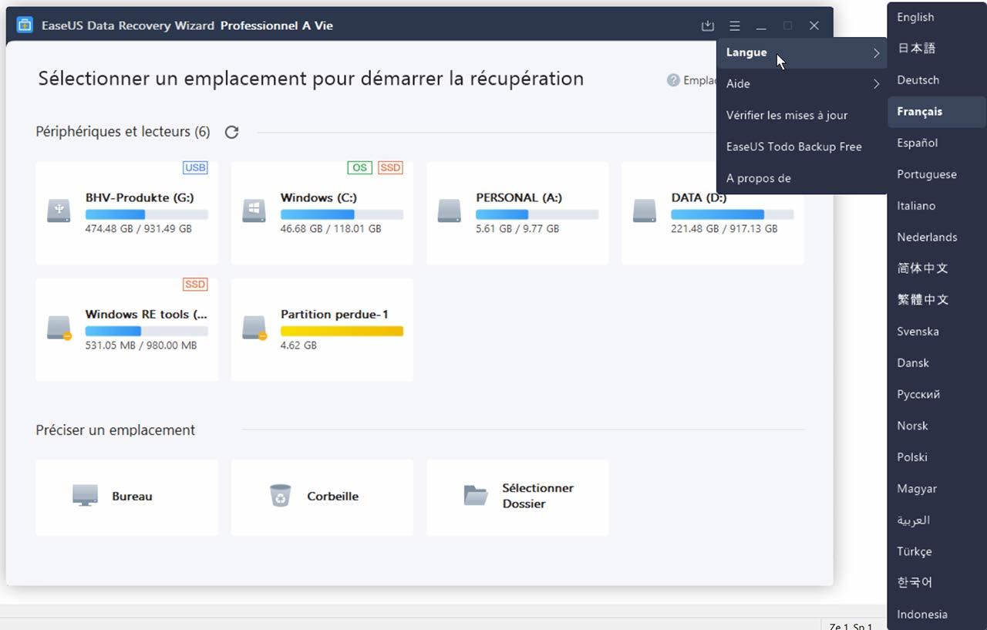Expand the Langue submenu arrow
This screenshot has height=630, width=987.
click(x=876, y=53)
